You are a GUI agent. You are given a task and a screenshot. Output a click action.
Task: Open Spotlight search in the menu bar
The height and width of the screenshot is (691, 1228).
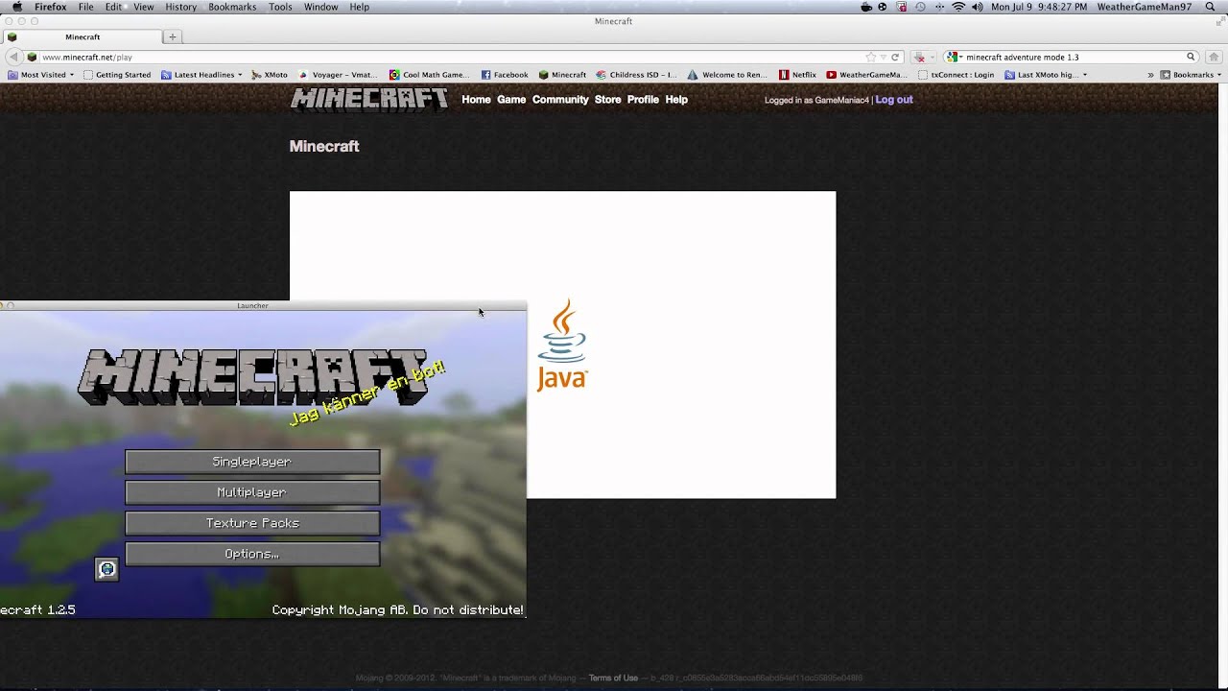click(x=1210, y=7)
